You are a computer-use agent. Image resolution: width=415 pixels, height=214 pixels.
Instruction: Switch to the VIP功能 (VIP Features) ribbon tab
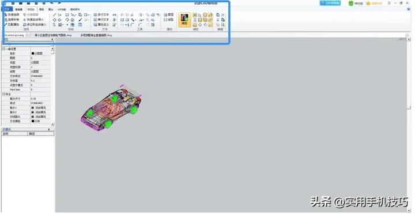click(62, 9)
